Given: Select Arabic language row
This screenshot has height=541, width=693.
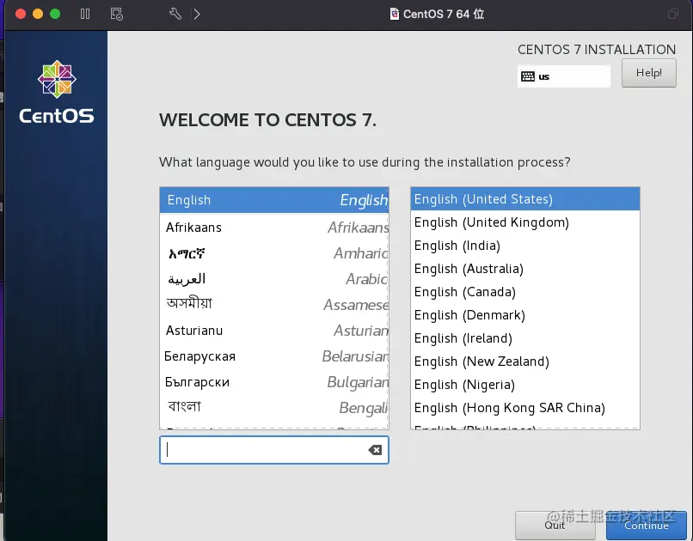Looking at the screenshot, I should point(274,279).
